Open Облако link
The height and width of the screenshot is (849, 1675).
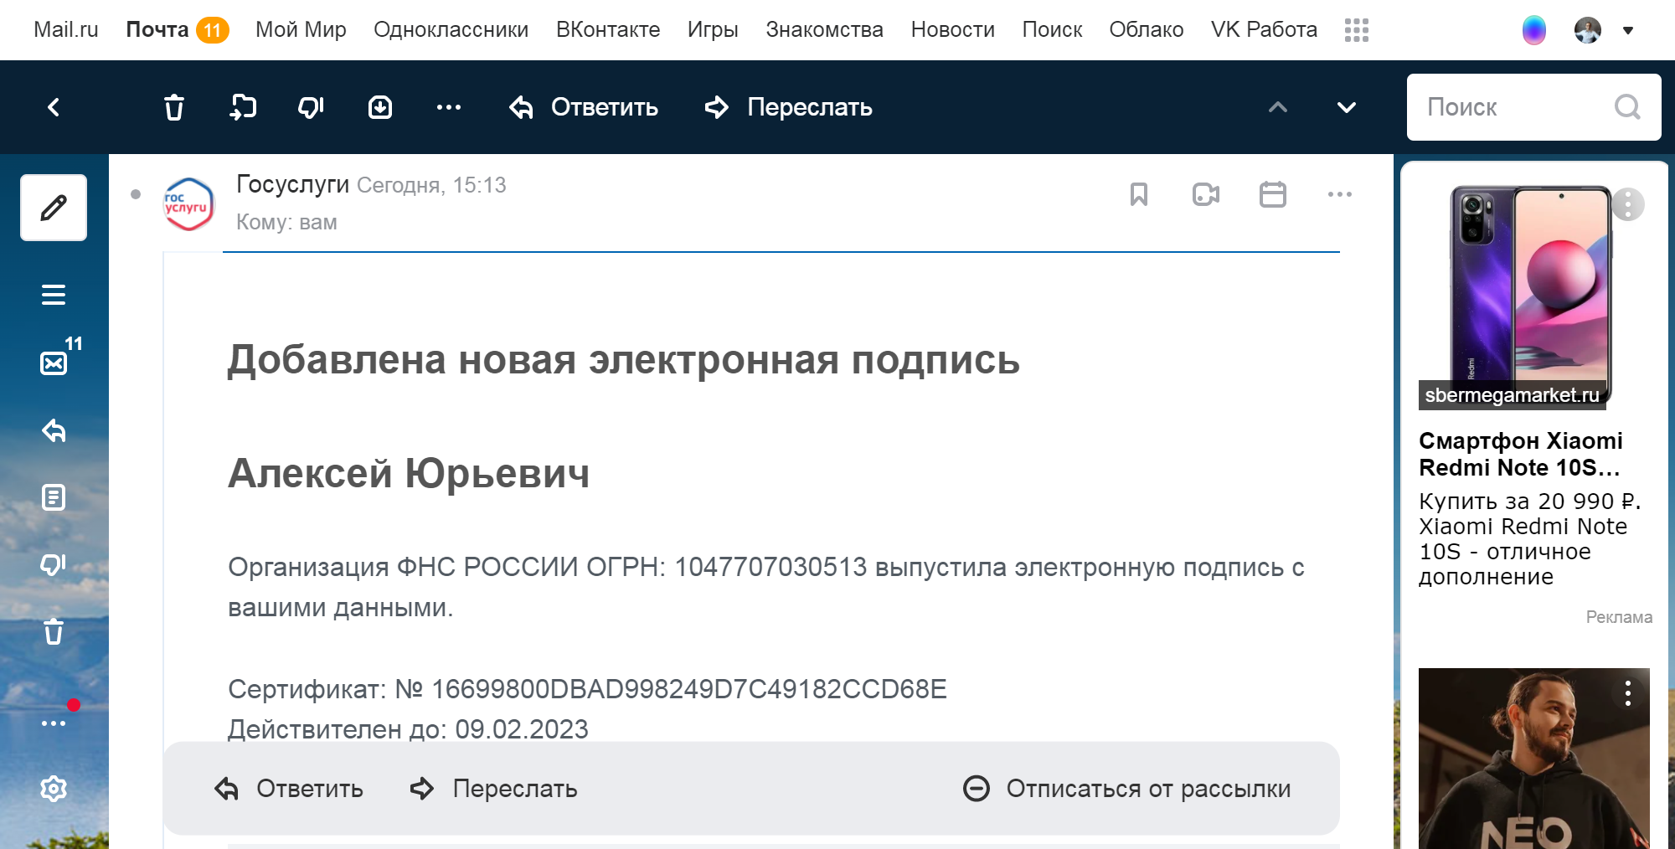[1147, 30]
